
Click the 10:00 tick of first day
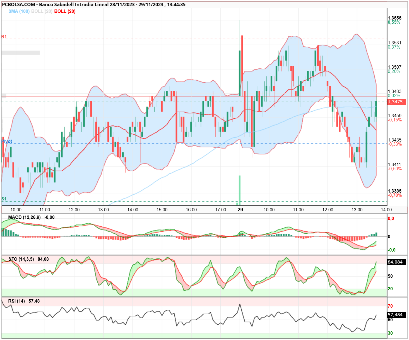coord(16,210)
